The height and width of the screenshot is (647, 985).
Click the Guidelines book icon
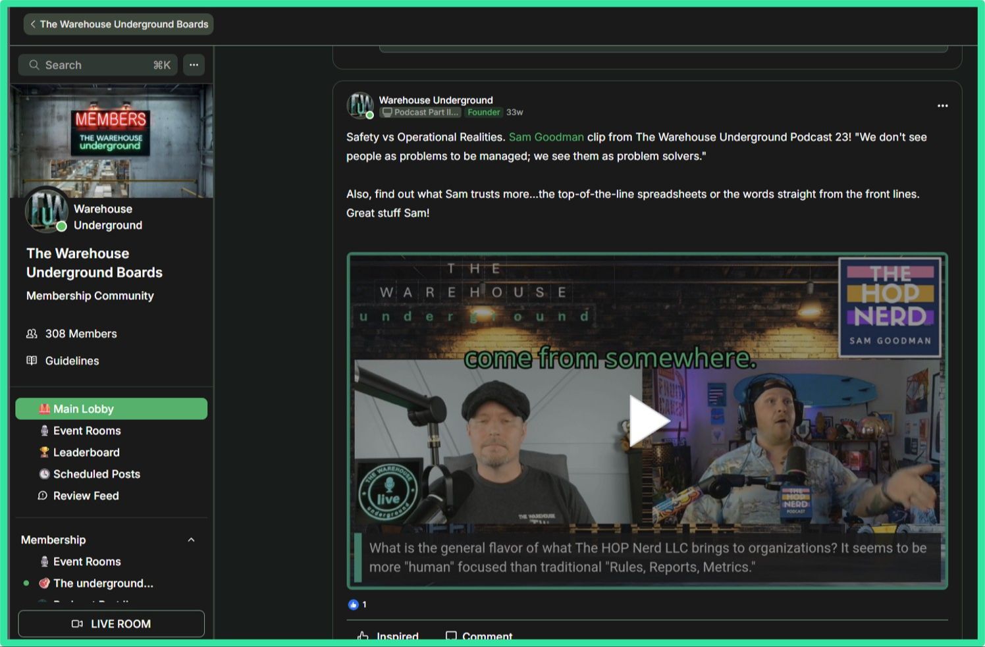click(32, 361)
